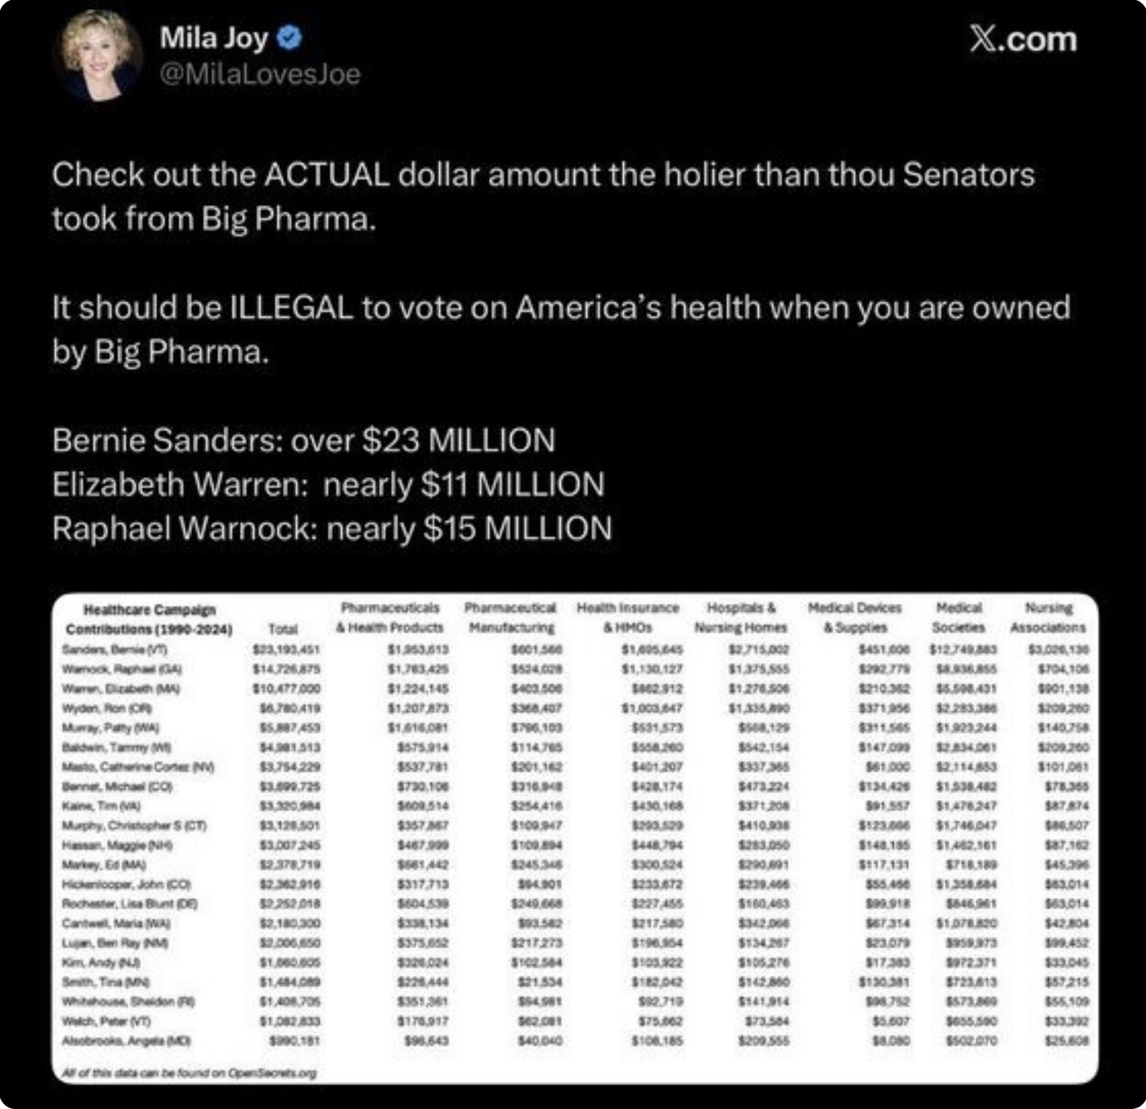Click the 'Bernie Sanders: over $23 MILLION' line

click(x=304, y=440)
